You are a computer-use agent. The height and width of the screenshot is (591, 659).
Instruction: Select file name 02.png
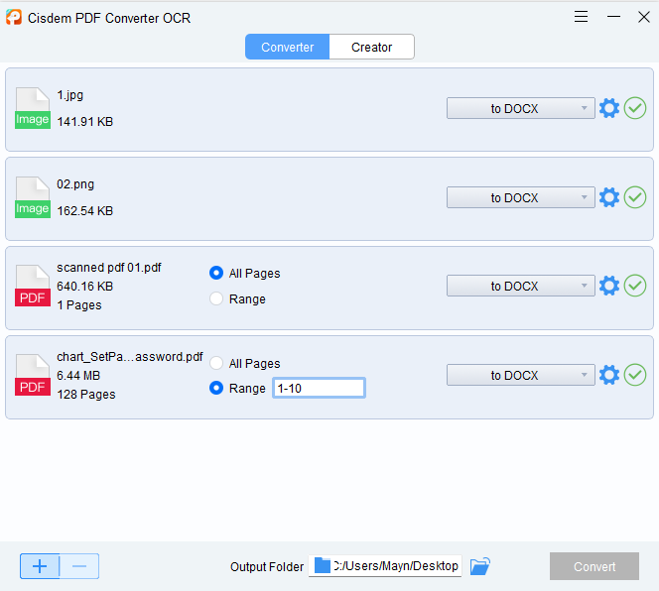[x=75, y=184]
